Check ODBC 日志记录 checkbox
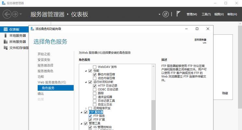 95,90
